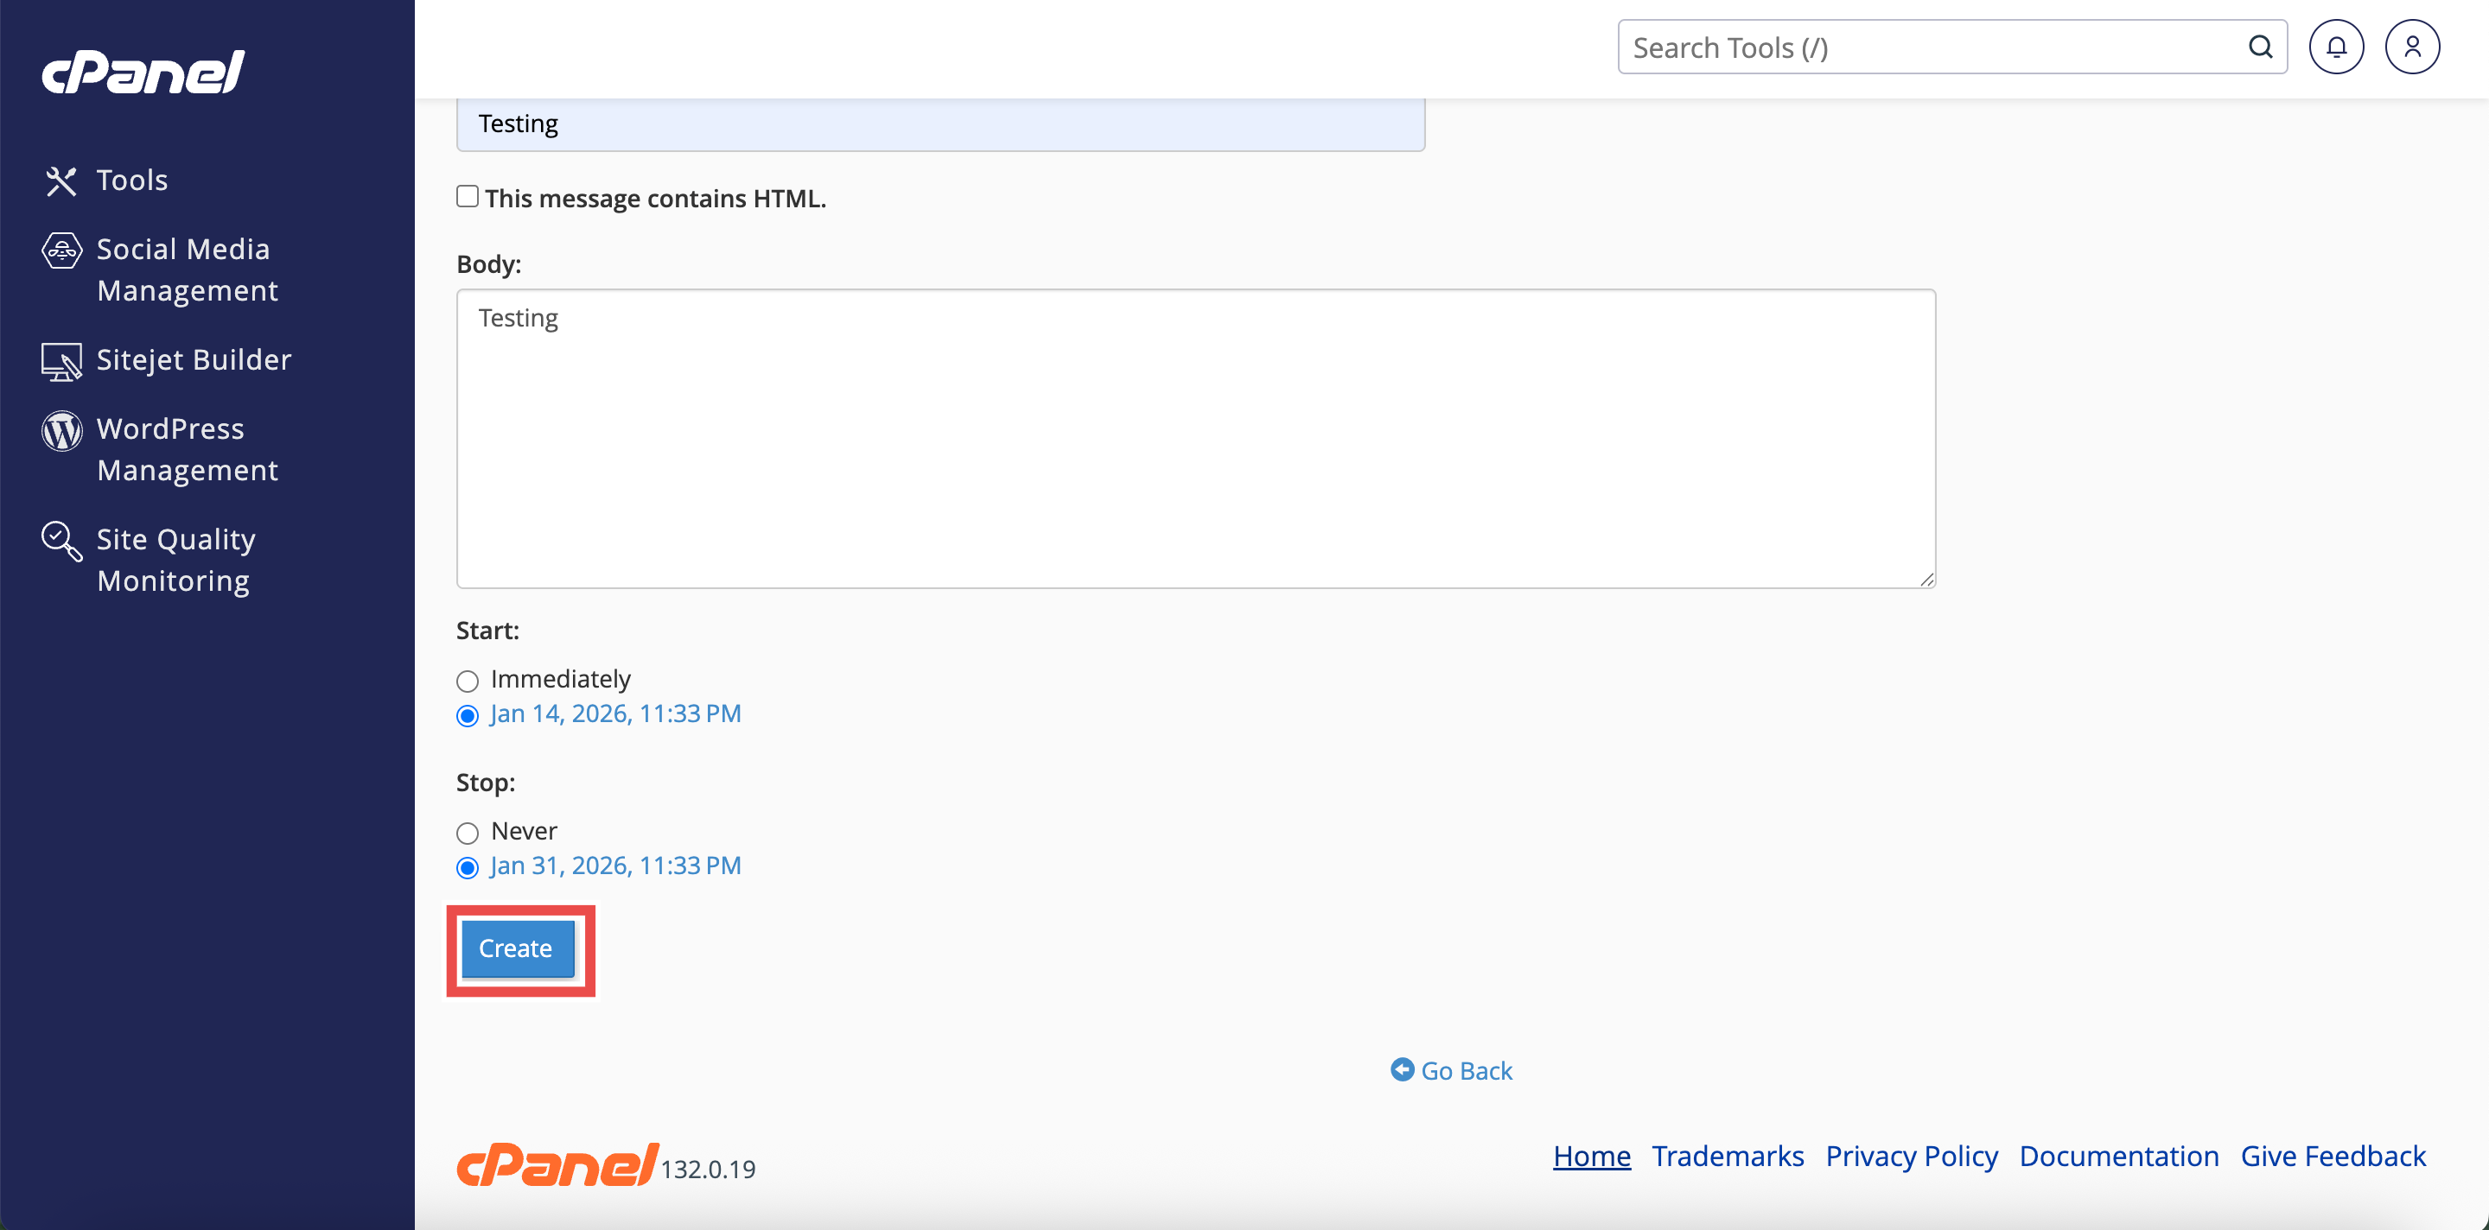Image resolution: width=2489 pixels, height=1230 pixels.
Task: Enable "This message contains HTML" checkbox
Action: point(468,197)
